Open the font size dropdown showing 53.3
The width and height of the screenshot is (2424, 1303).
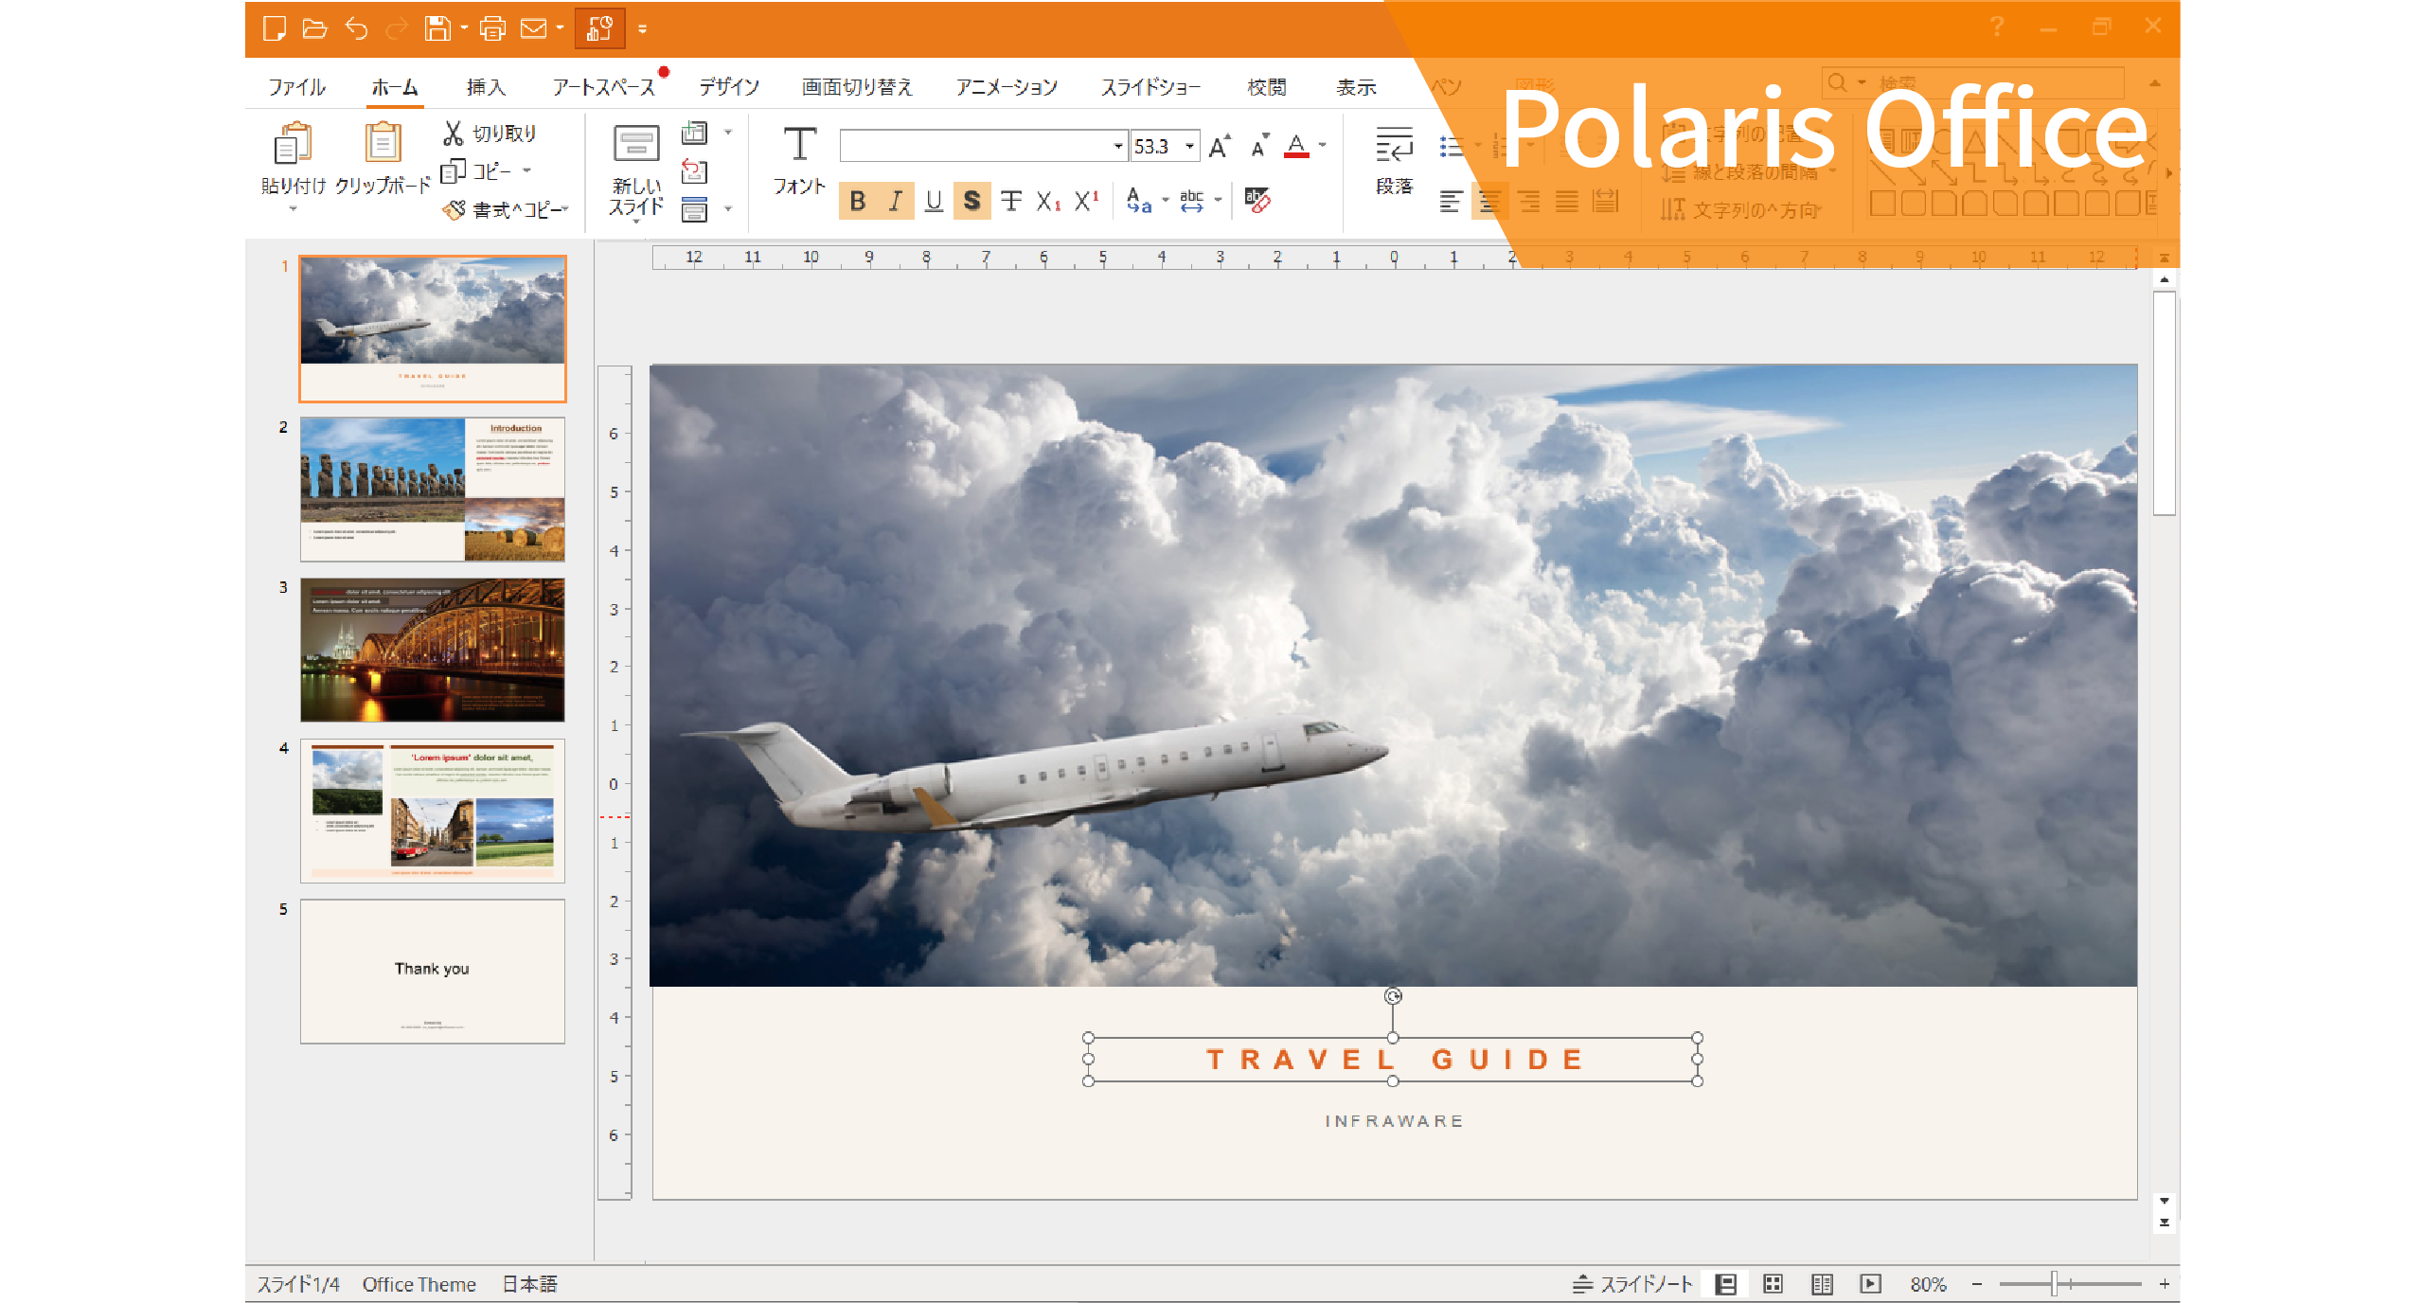(x=1189, y=146)
